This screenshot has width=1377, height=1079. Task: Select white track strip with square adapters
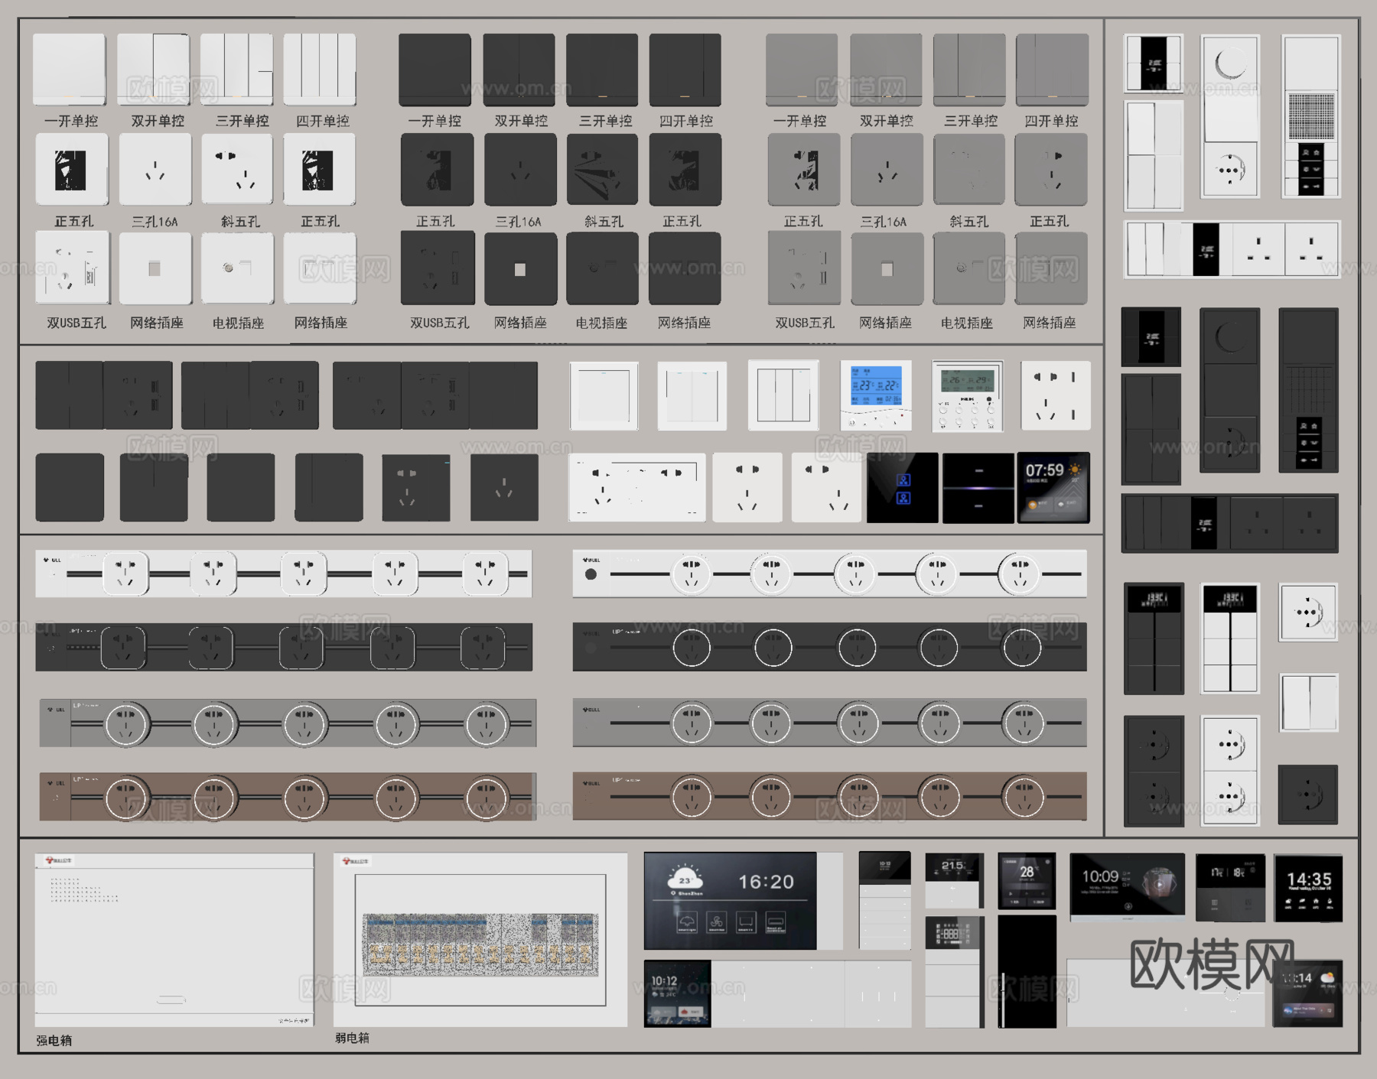(284, 574)
